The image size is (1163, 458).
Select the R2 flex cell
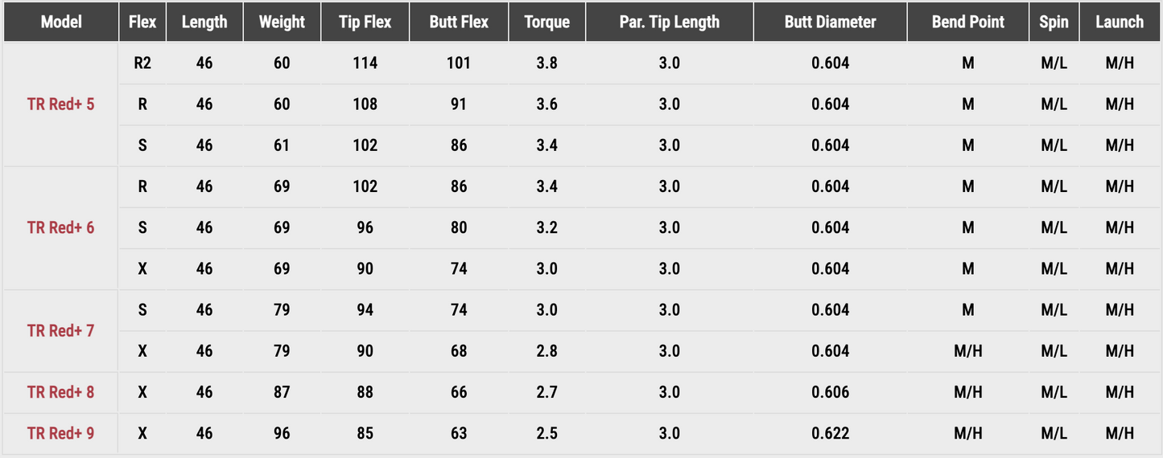(142, 63)
